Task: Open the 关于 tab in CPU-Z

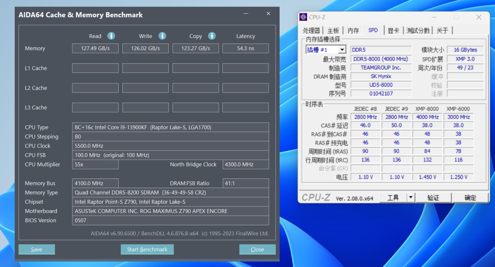Action: pos(442,31)
